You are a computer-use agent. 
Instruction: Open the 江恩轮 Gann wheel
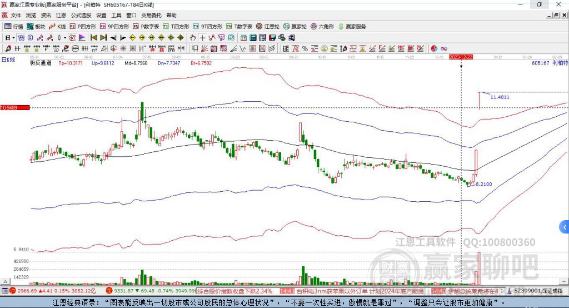pos(268,27)
